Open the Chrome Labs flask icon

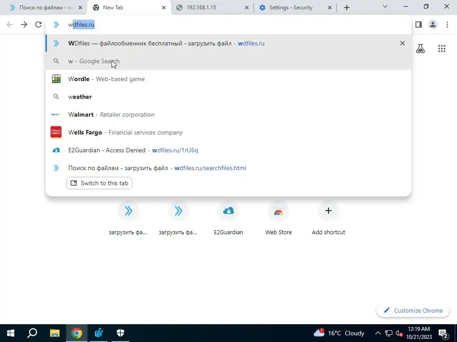pos(420,48)
